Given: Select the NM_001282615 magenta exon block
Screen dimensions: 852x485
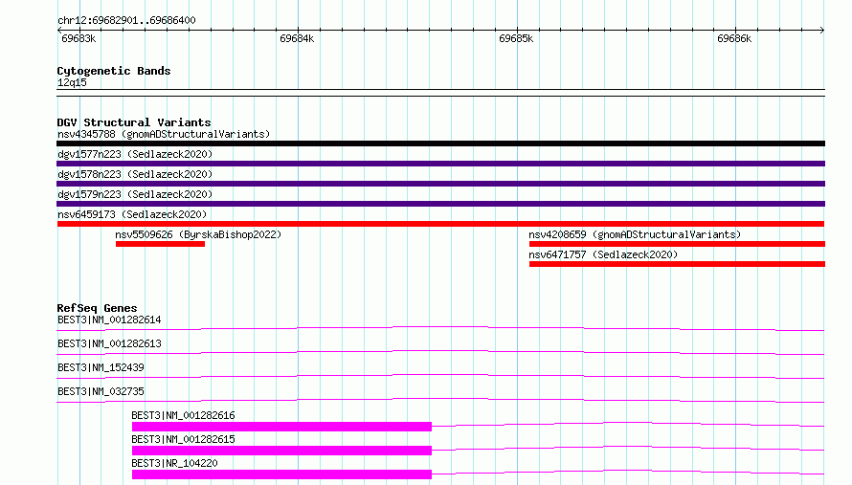Looking at the screenshot, I should (x=281, y=451).
